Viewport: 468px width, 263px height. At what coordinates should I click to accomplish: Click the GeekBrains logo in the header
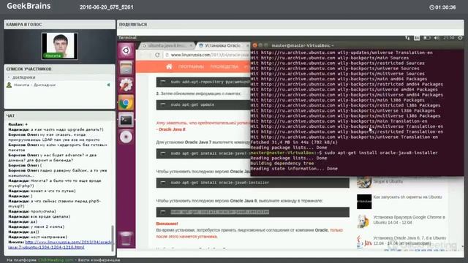click(29, 6)
